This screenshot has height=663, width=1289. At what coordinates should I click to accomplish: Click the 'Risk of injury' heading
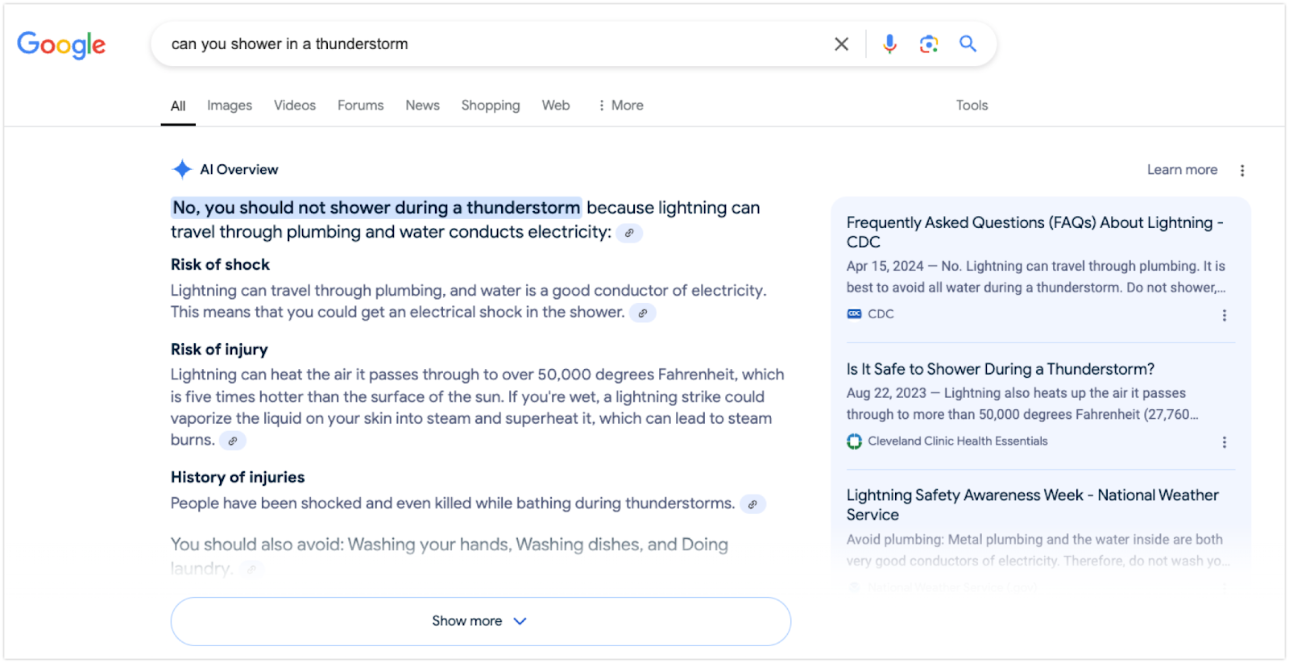(219, 350)
